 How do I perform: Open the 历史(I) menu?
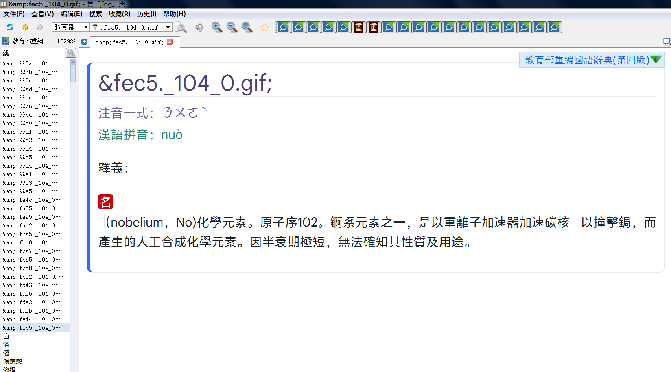point(146,14)
